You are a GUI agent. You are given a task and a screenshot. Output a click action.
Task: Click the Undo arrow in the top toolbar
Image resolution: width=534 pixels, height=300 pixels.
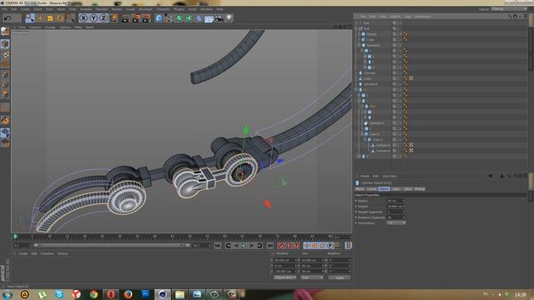(8, 17)
